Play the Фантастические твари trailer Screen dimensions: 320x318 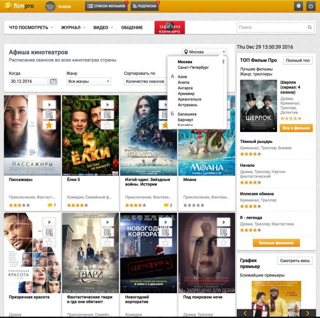[107, 222]
